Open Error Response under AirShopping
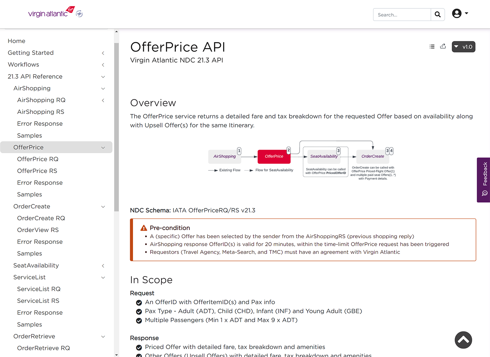 [40, 124]
